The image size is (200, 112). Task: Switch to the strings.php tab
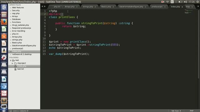(x=88, y=7)
